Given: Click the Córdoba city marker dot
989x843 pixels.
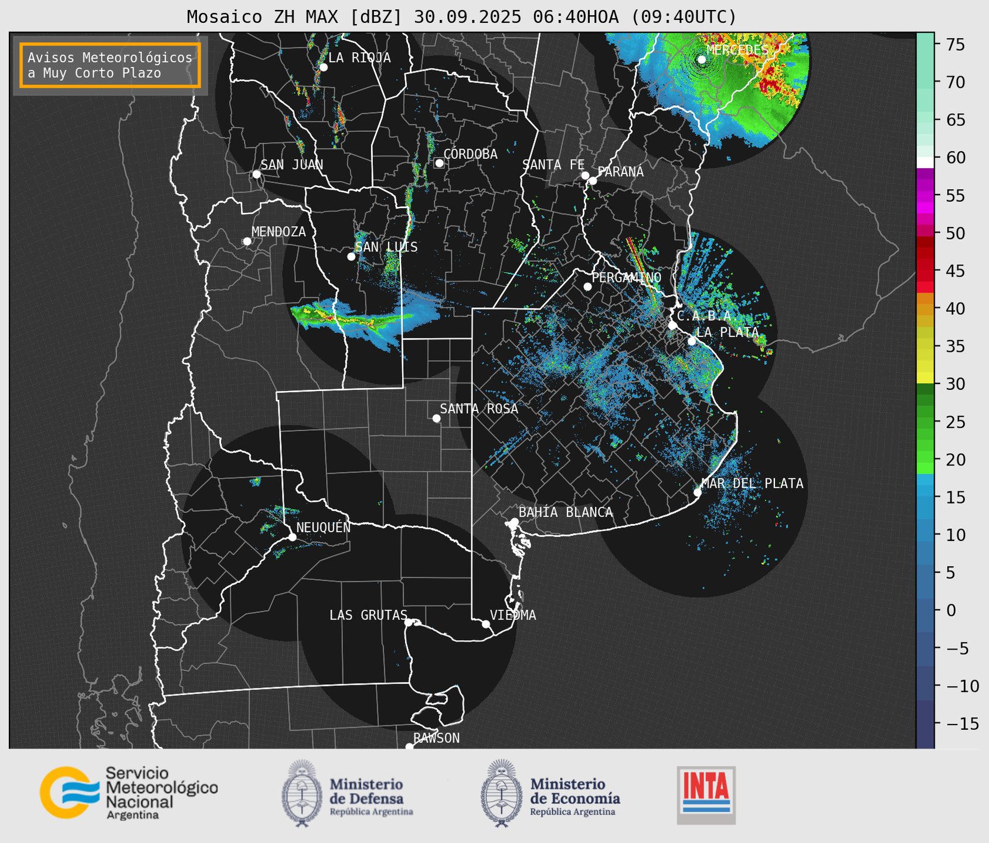Looking at the screenshot, I should 439,163.
